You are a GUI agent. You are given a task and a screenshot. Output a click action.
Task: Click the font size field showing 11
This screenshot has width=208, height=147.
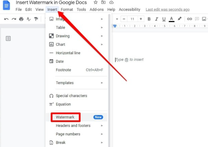click(x=132, y=19)
